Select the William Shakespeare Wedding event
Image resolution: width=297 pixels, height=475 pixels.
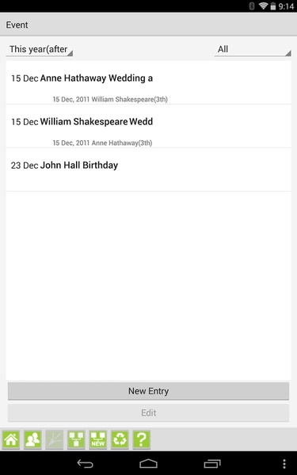click(149, 127)
